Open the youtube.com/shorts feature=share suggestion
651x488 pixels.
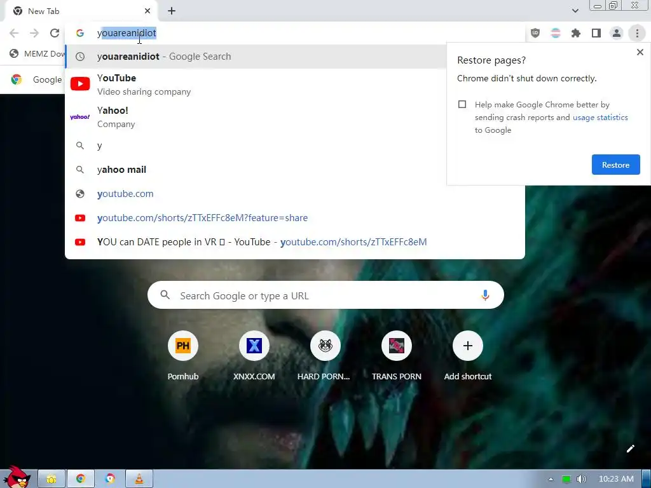coord(295,218)
